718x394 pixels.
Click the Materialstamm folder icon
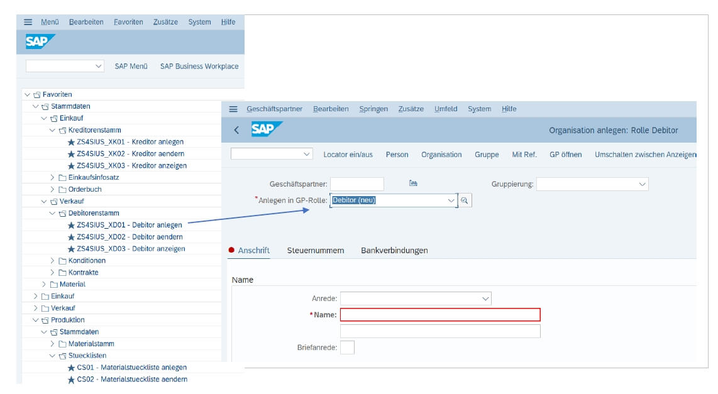[62, 344]
